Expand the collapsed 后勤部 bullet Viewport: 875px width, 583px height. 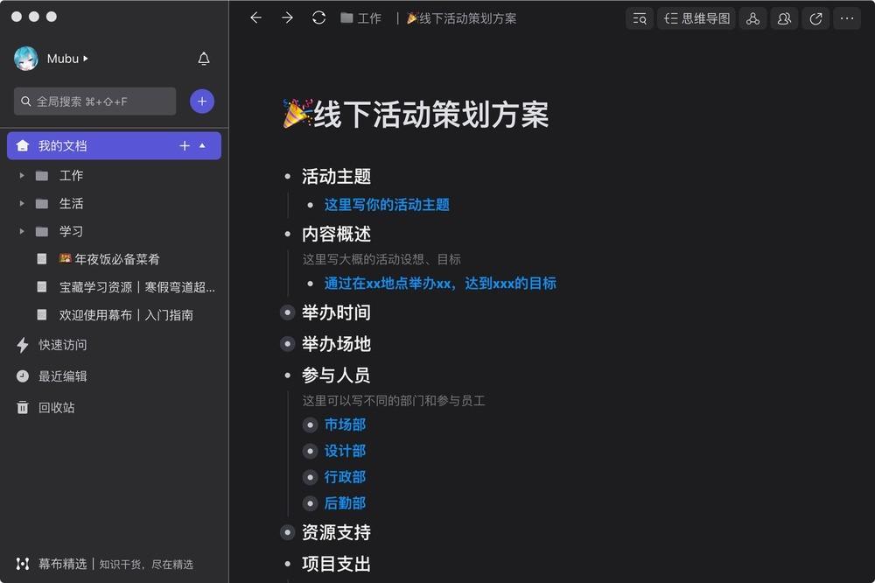(x=311, y=503)
